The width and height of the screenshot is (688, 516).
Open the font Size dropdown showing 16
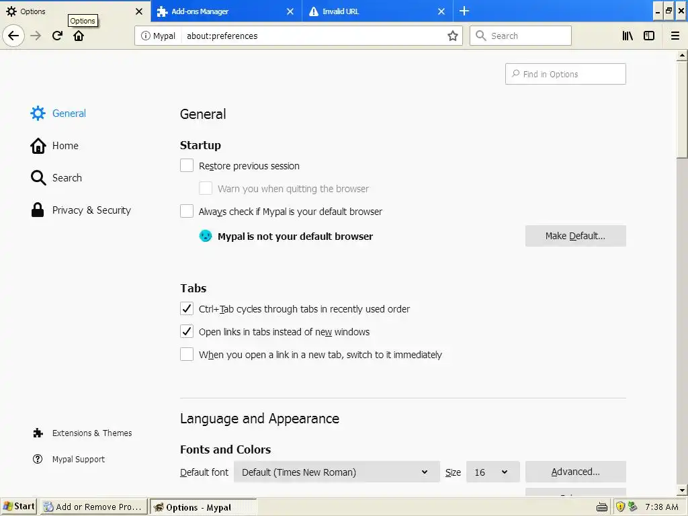tap(492, 472)
